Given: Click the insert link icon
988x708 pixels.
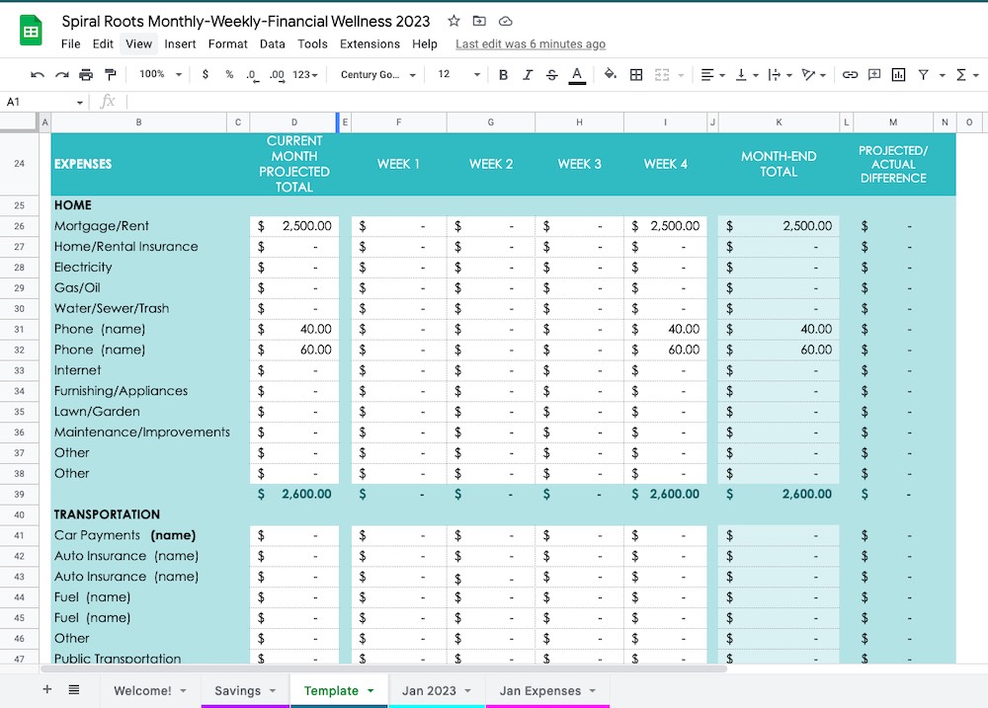Looking at the screenshot, I should point(850,74).
